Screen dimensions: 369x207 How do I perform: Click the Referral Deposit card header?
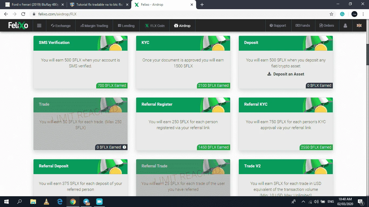tap(80, 167)
